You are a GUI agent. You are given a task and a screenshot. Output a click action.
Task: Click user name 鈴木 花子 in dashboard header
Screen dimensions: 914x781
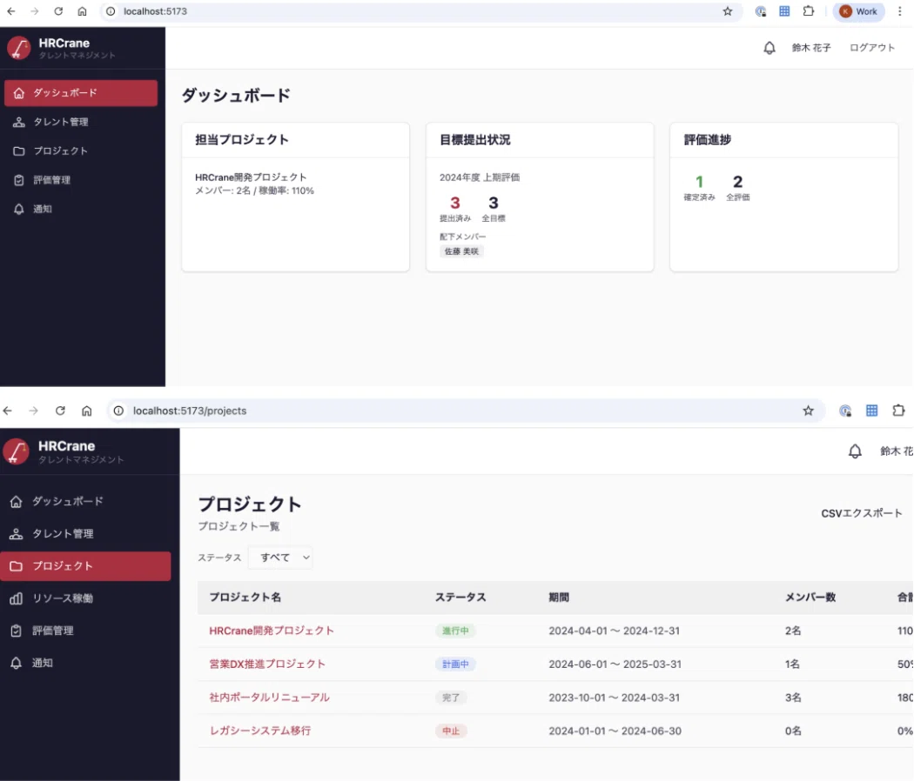point(810,48)
